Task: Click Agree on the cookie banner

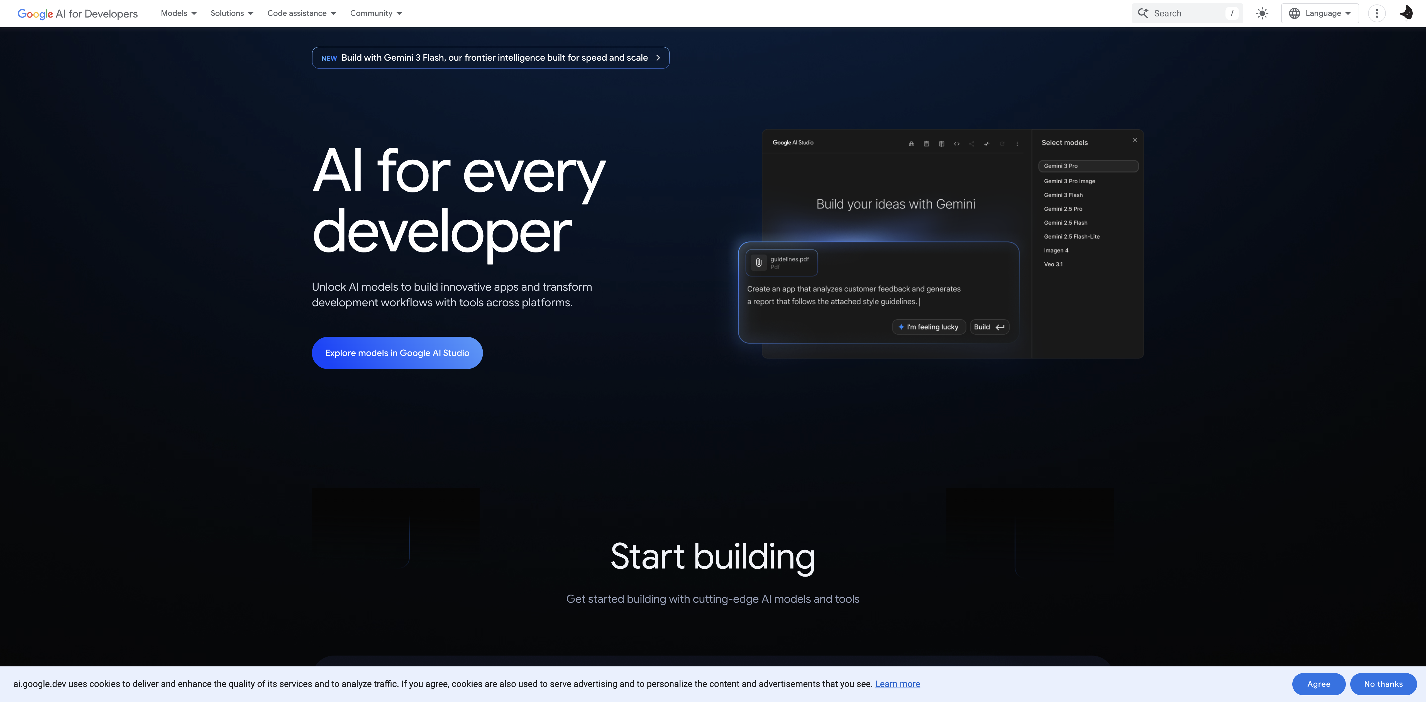Action: 1318,684
